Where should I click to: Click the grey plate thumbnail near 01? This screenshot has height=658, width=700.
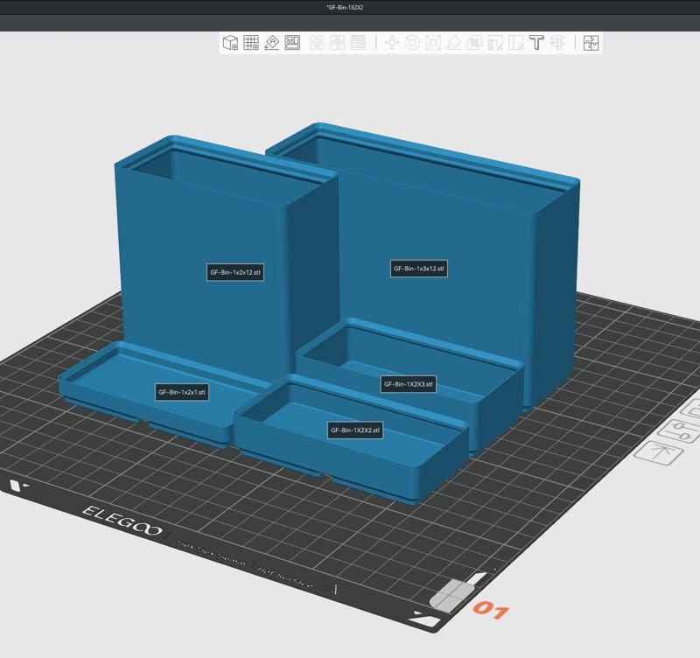click(451, 596)
